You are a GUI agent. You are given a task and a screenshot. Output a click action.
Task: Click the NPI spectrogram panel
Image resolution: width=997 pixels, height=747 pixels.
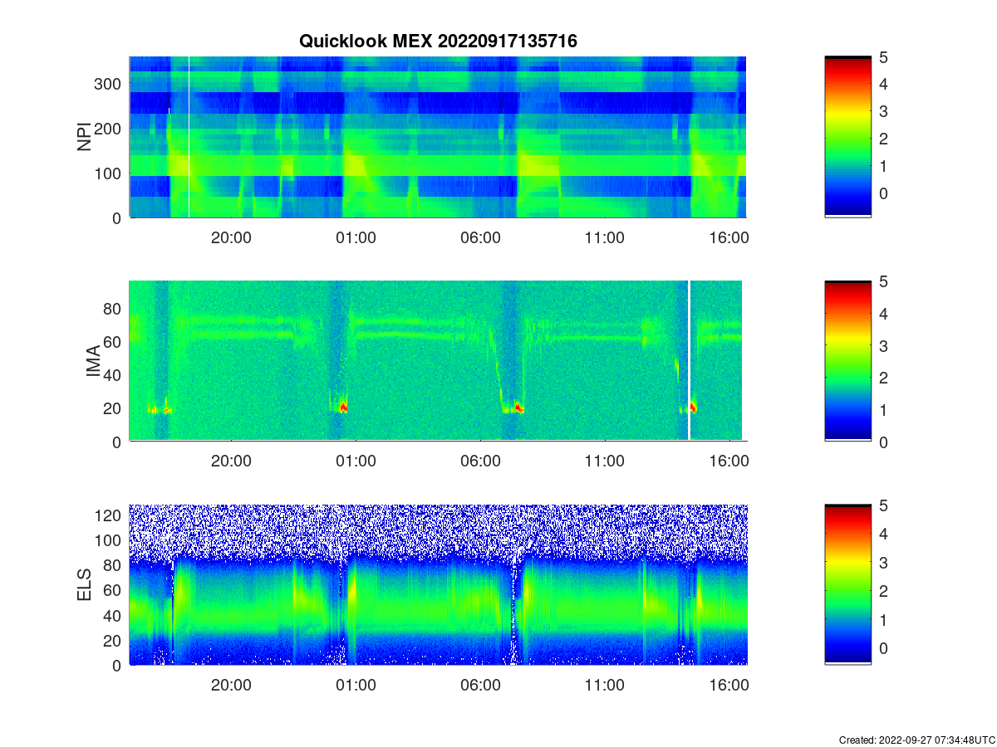(438, 137)
